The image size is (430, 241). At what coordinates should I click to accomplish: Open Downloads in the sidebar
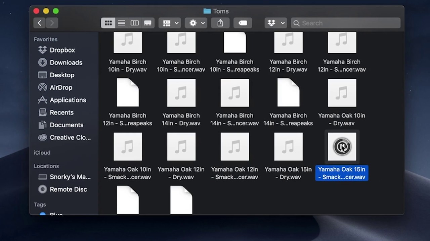(x=60, y=62)
